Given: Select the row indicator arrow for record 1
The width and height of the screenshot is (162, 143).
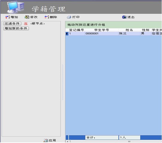Looking at the screenshot, I should 67,34.
